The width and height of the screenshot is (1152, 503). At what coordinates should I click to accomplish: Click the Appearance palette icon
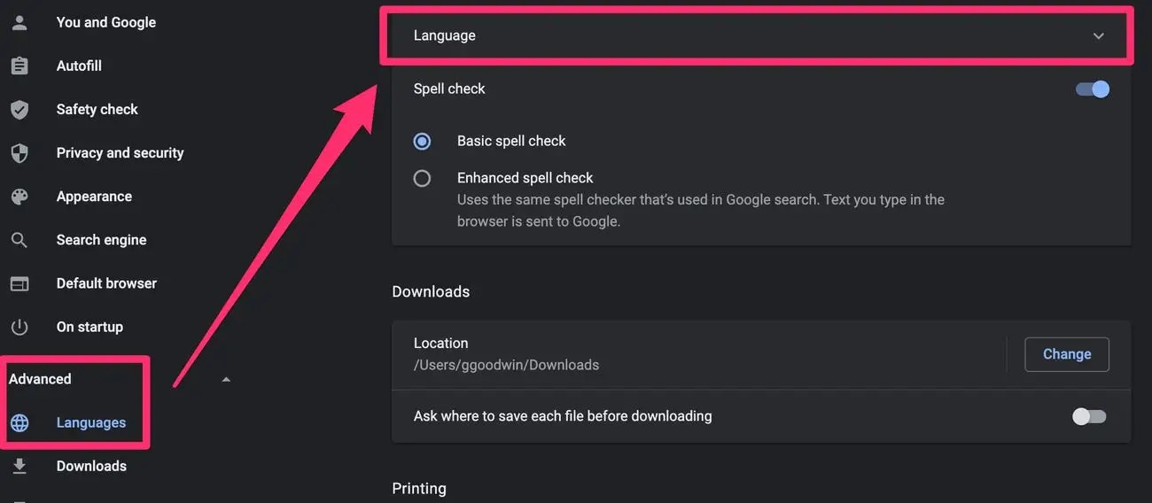coord(19,197)
